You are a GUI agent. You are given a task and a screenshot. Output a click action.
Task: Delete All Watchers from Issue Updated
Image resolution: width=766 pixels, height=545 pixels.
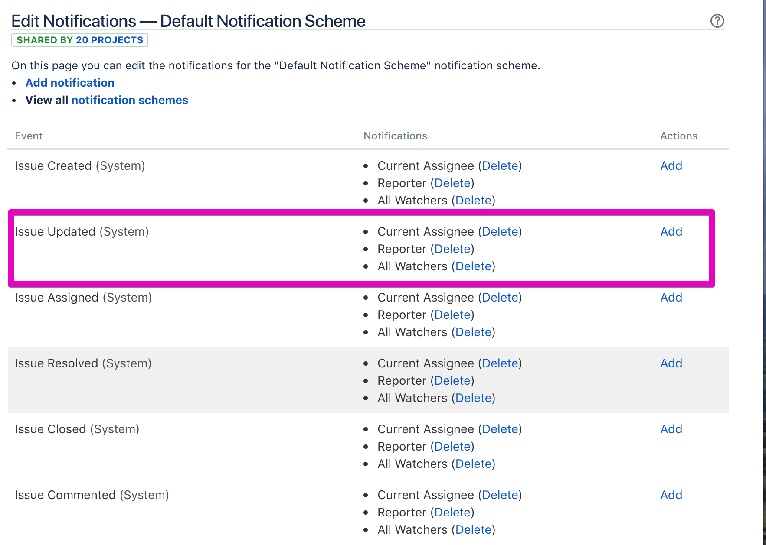tap(473, 266)
